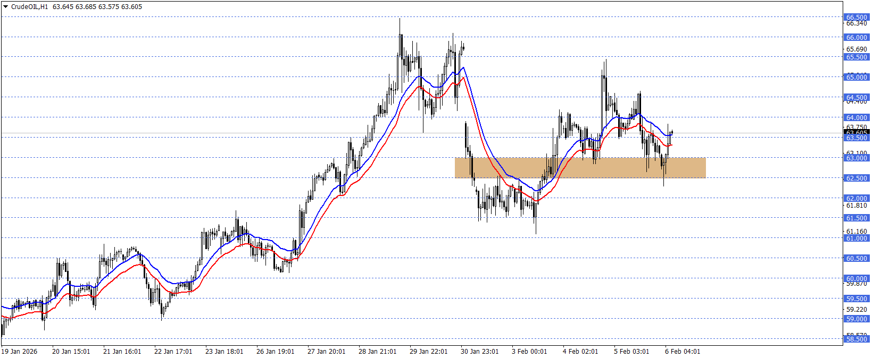Click the small triangle before CrudeOIL,H1 title

[x=6, y=7]
